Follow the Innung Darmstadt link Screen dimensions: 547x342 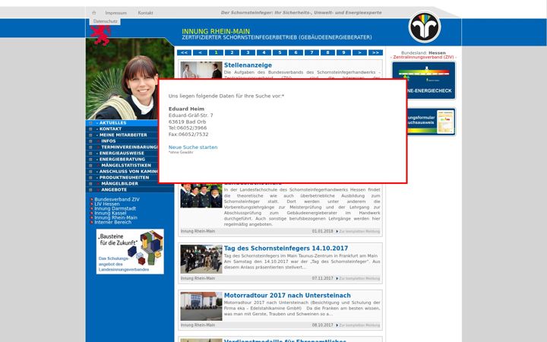115,208
